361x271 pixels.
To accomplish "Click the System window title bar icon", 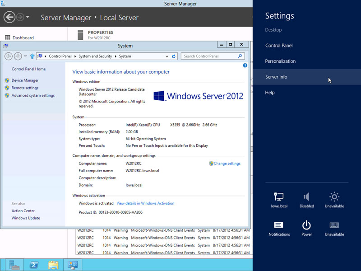I will 6,46.
